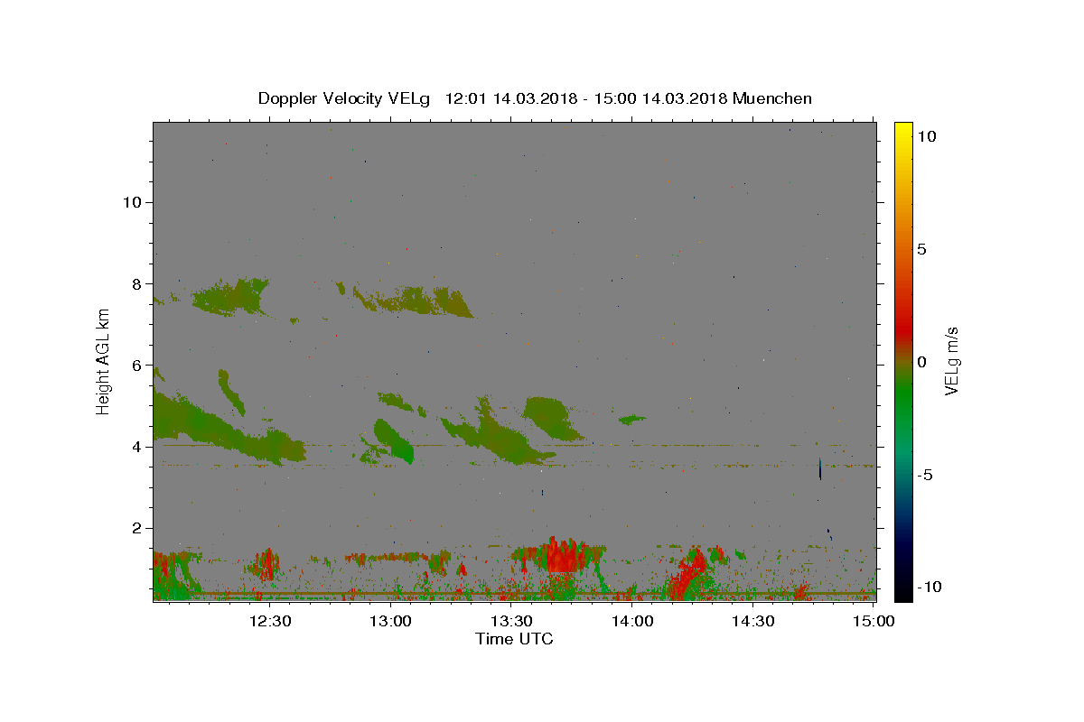Click the colorbar value -5 label
The width and height of the screenshot is (1084, 722).
click(926, 475)
